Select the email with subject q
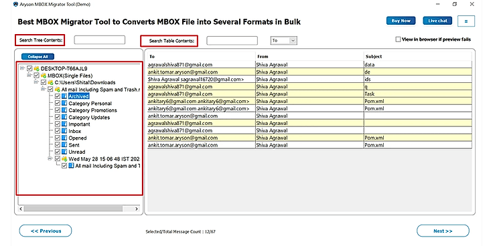This screenshot has width=493, height=246. click(x=309, y=87)
